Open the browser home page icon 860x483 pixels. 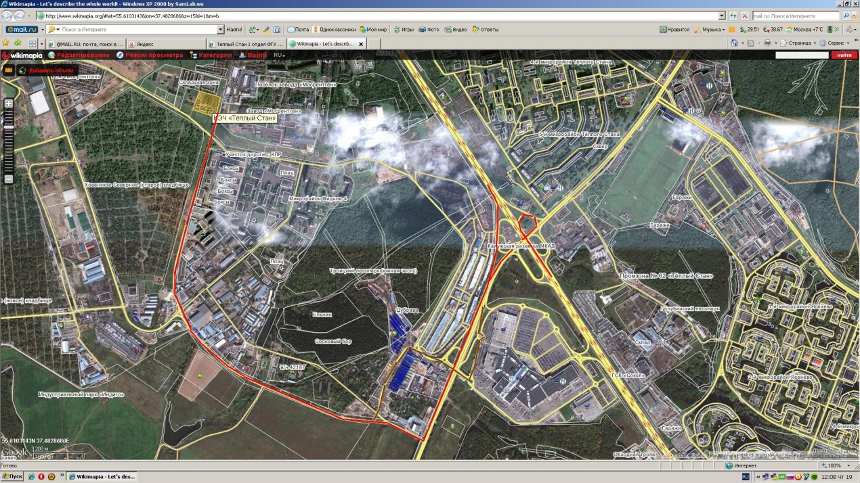(x=735, y=43)
